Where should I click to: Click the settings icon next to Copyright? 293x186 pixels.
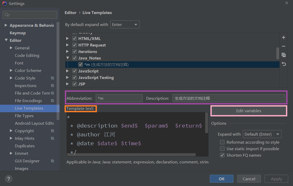[x=52, y=131]
